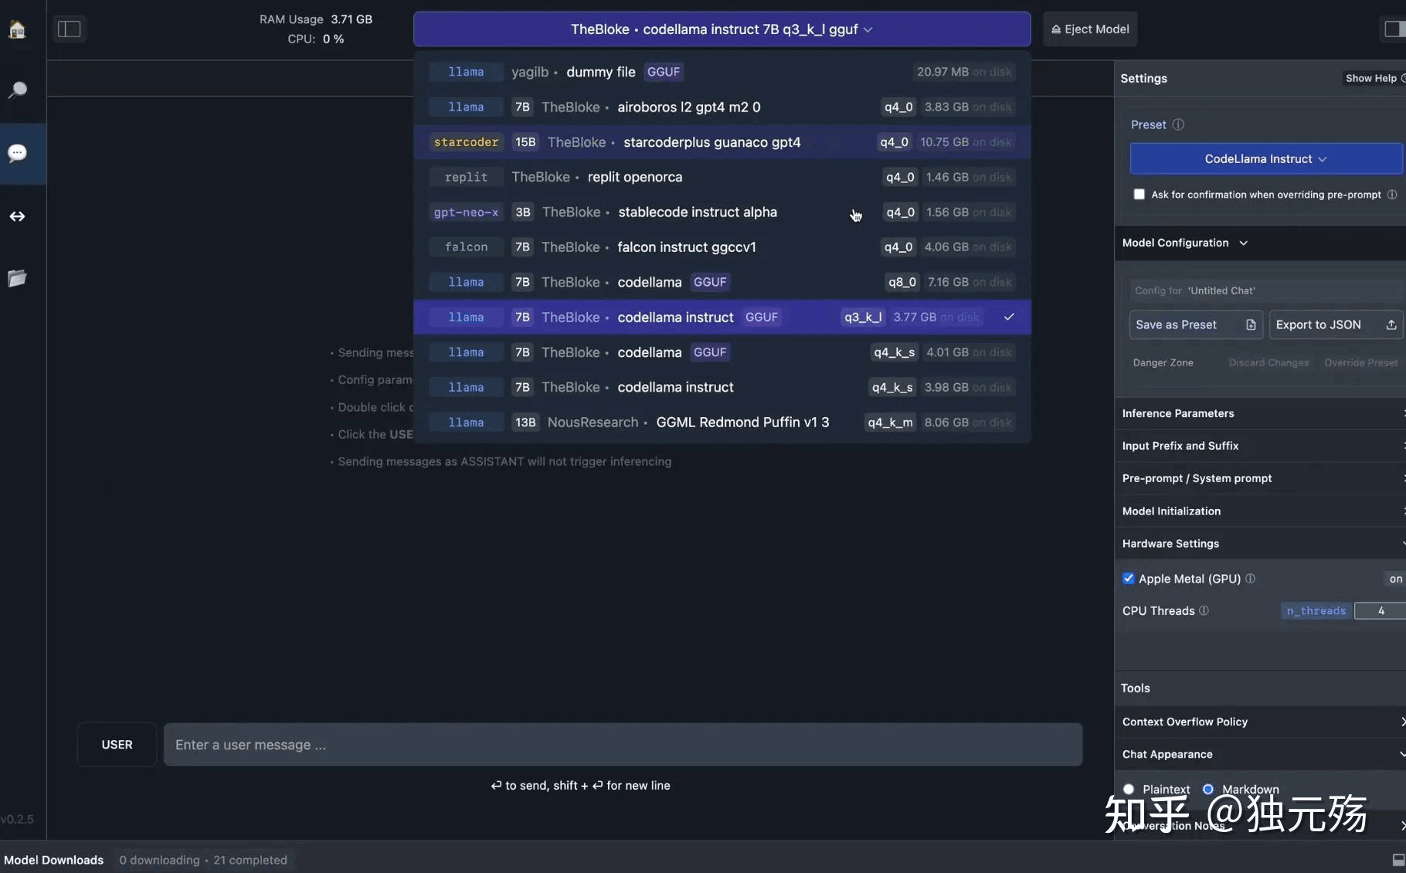Image resolution: width=1406 pixels, height=873 pixels.
Task: Toggle the bottom-right downloads panel icon
Action: (1398, 860)
